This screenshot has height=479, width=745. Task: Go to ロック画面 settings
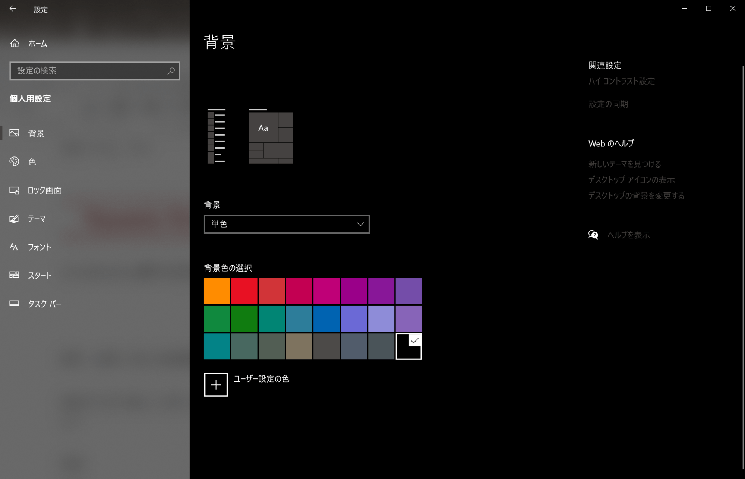[95, 190]
